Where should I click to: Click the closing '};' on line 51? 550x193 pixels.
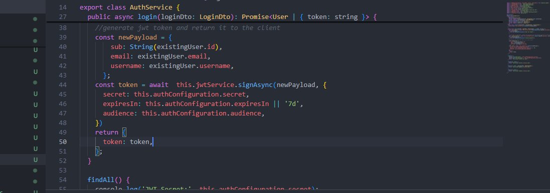99,151
